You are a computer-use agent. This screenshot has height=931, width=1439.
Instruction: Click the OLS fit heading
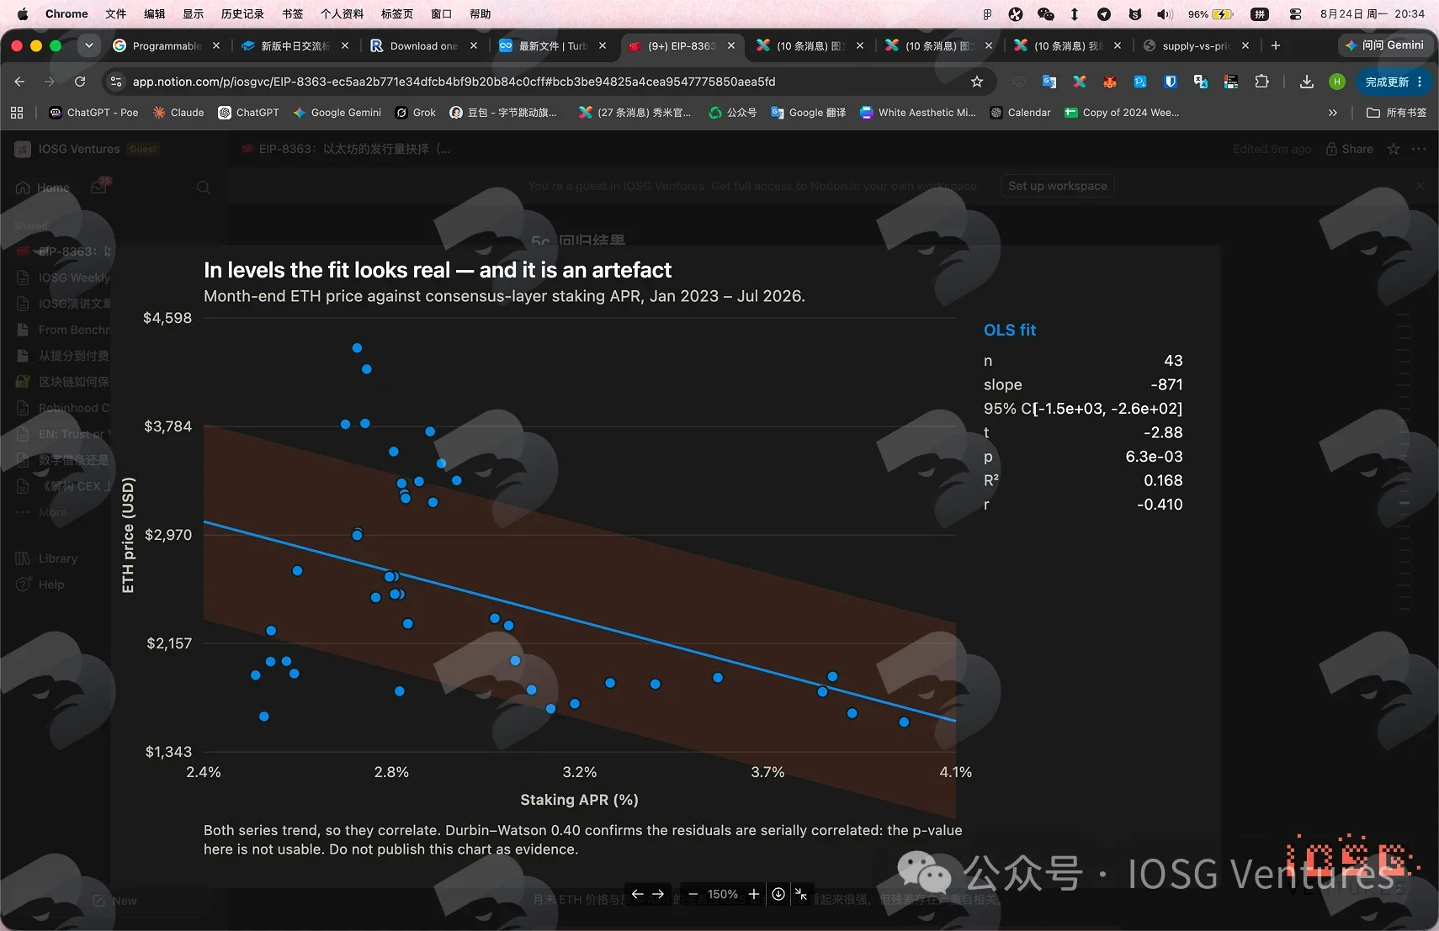click(x=1010, y=330)
